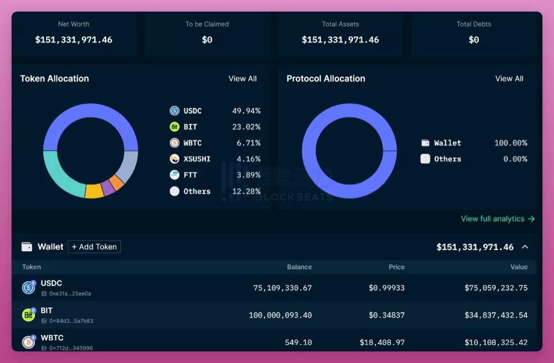Viewport: 554px width, 363px height.
Task: Click the FTT icon in the legend
Action: [x=175, y=175]
